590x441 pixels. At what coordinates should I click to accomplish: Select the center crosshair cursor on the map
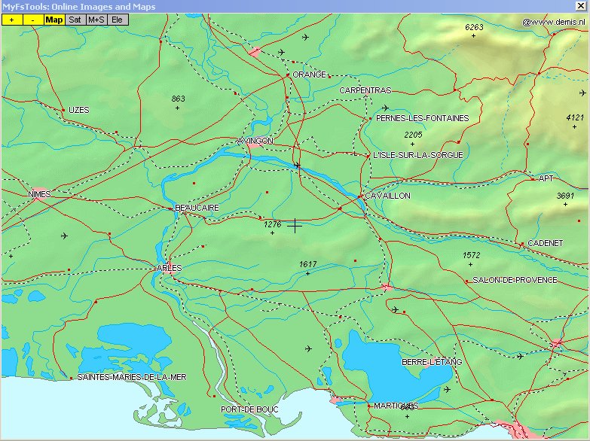coord(295,225)
